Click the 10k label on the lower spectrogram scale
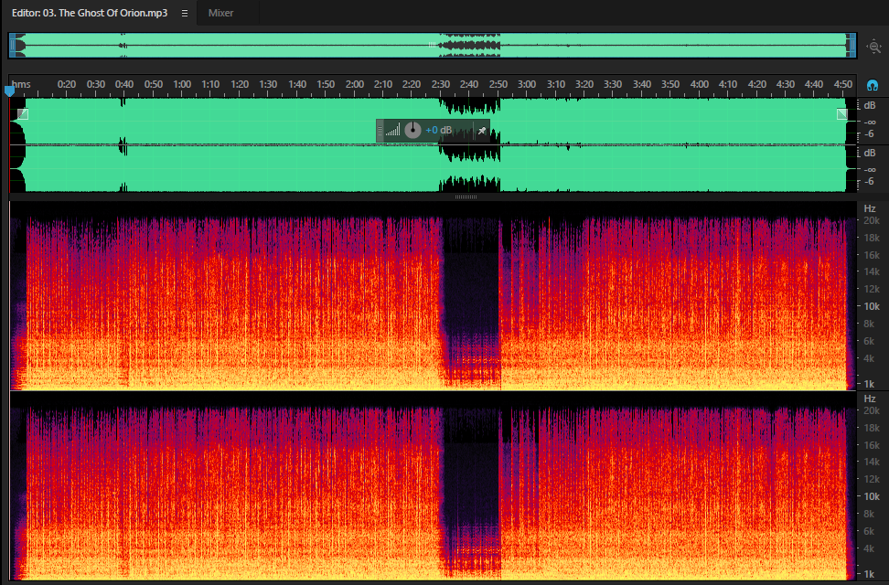 tap(872, 496)
